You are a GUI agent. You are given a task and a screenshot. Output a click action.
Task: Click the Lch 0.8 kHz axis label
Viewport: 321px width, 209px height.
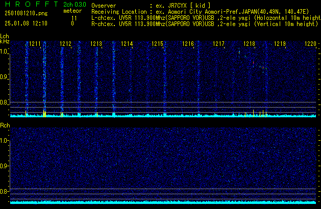[x=4, y=102]
